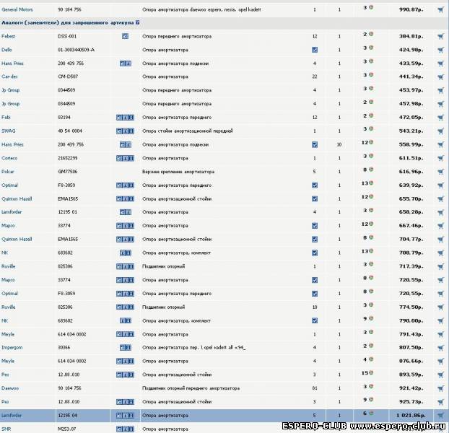Viewport: 449px width, 433px height.
Task: Open photo icon in Febest DSS-001 row
Action: [125, 36]
